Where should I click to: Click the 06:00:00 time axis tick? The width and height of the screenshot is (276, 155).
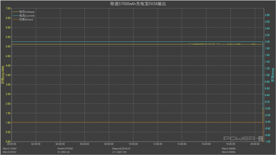click(85, 144)
